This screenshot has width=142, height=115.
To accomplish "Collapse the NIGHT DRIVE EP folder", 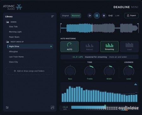I will 8,42.
